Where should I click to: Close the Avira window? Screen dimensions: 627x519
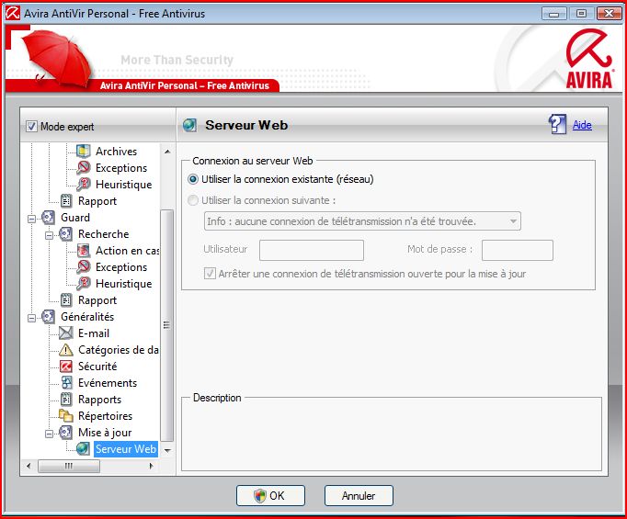(x=609, y=13)
